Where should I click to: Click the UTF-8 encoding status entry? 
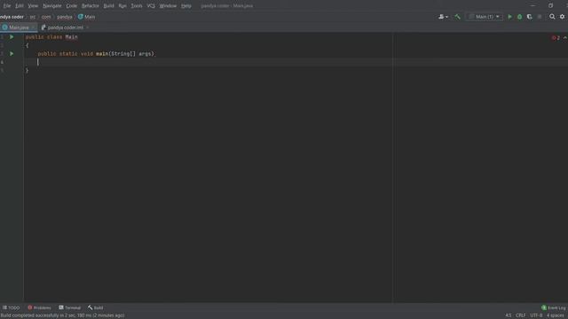pos(536,315)
